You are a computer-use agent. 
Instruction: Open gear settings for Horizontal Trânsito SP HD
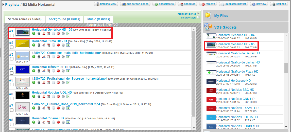(39, 71)
